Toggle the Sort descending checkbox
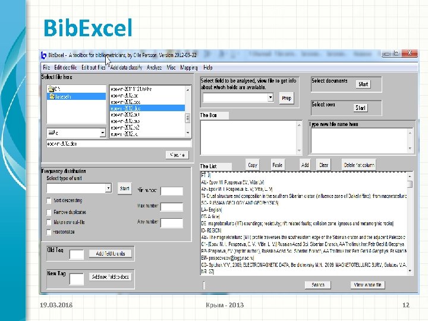428x321 pixels. pyautogui.click(x=49, y=201)
